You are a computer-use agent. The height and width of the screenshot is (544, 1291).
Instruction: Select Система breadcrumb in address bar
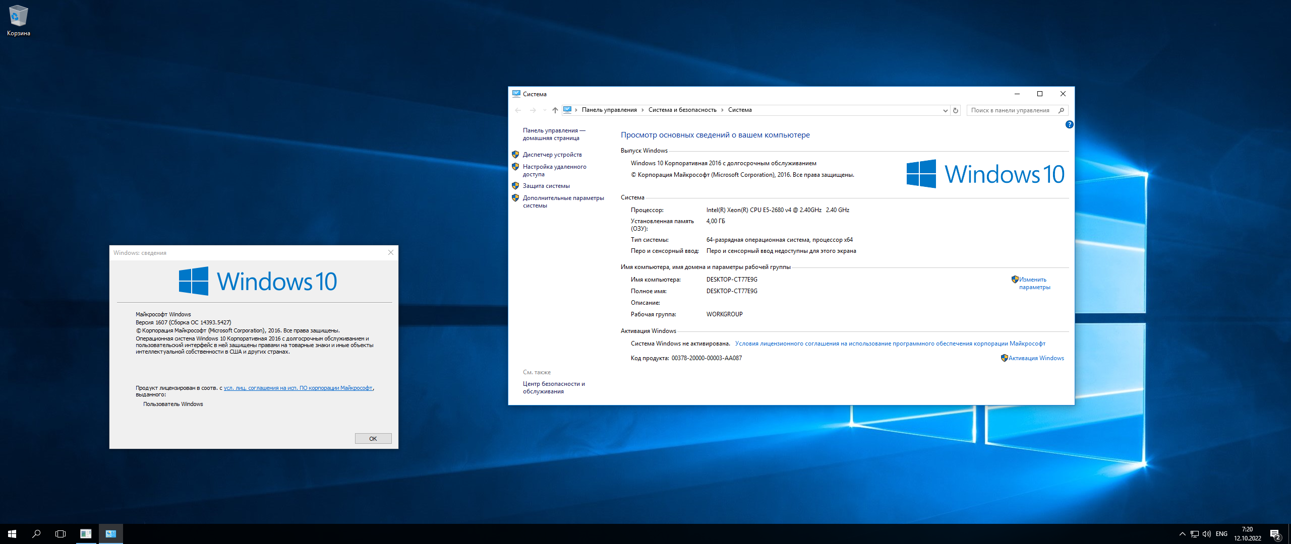pos(740,110)
